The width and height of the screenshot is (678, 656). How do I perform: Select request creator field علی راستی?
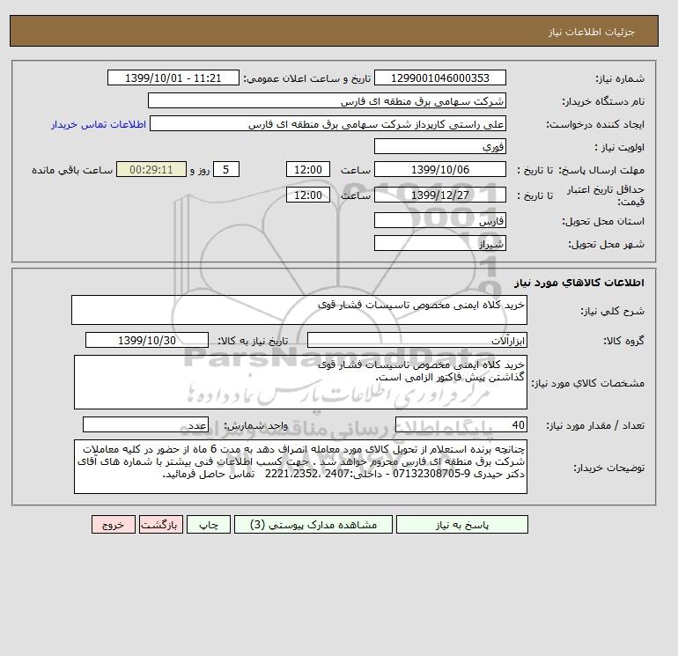pyautogui.click(x=328, y=123)
